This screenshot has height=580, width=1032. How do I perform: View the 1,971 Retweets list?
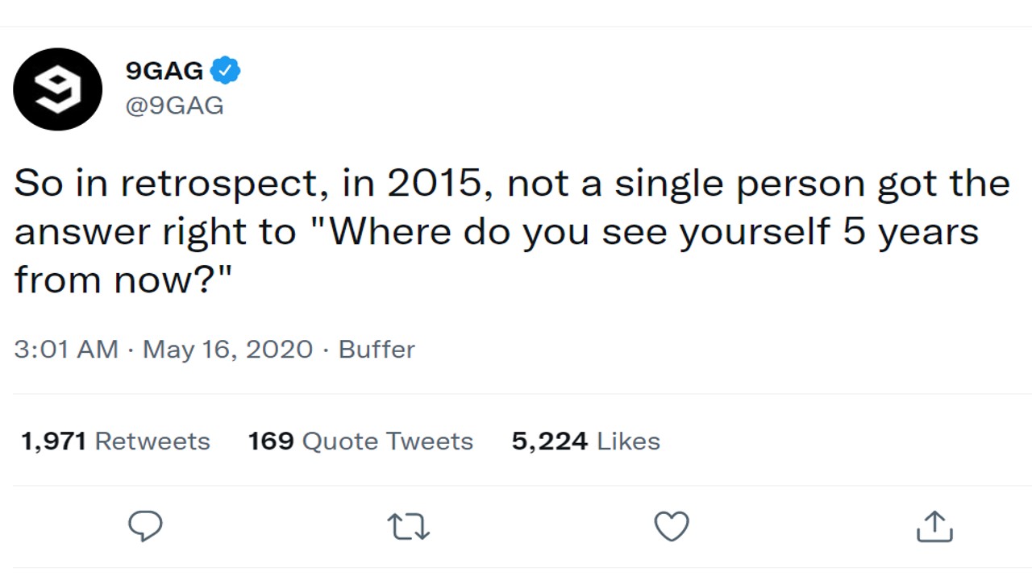[115, 441]
